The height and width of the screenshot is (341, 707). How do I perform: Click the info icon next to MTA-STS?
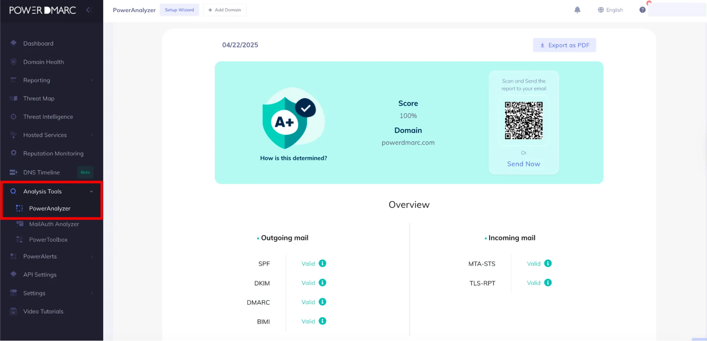pos(548,263)
